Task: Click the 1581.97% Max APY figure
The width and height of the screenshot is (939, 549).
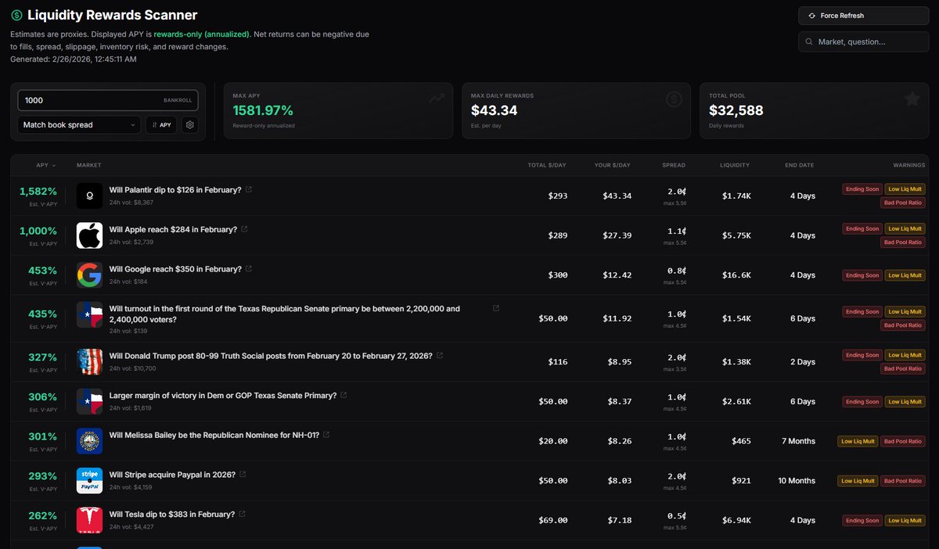Action: [263, 110]
